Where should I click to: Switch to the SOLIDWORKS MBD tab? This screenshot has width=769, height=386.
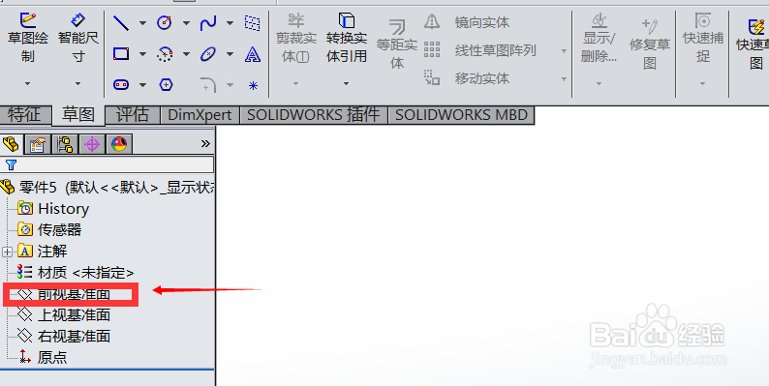tap(462, 115)
